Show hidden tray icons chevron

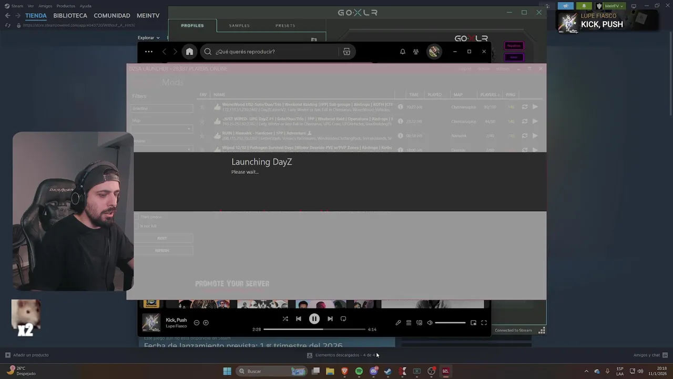point(586,371)
